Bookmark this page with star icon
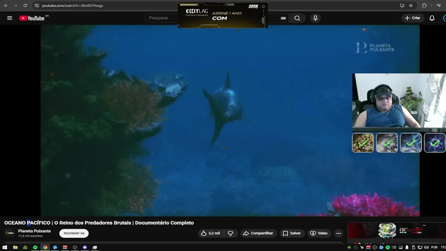 point(411,6)
